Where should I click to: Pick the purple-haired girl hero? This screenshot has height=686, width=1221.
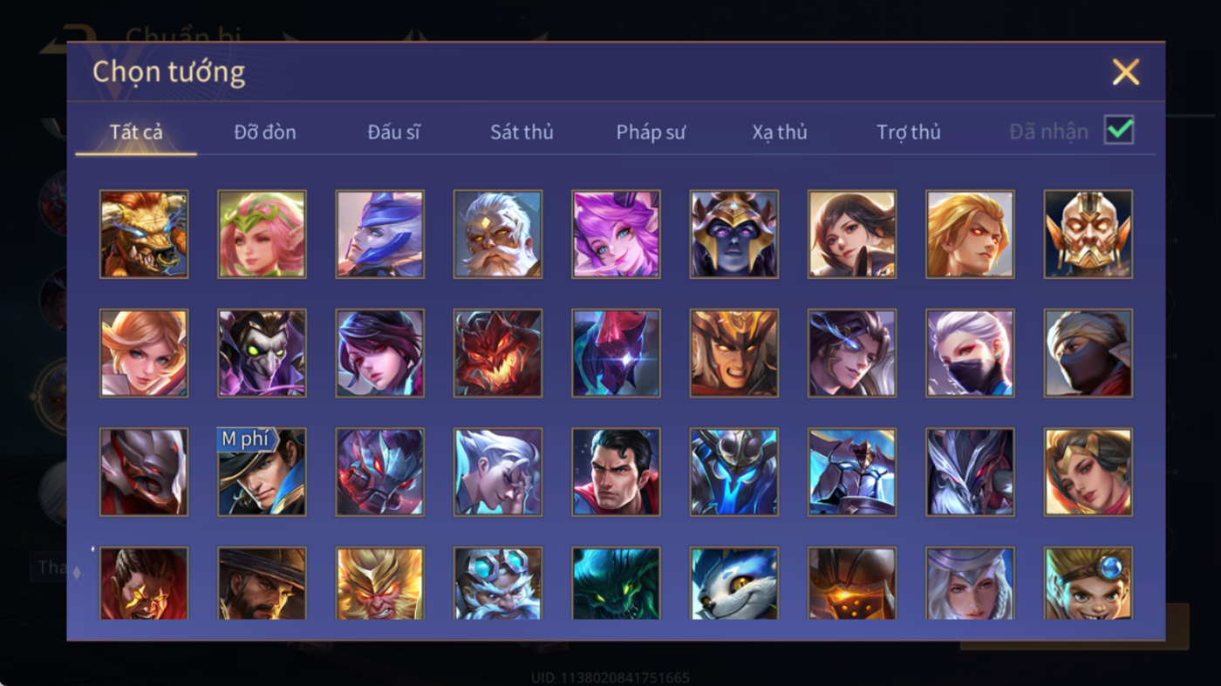(616, 234)
